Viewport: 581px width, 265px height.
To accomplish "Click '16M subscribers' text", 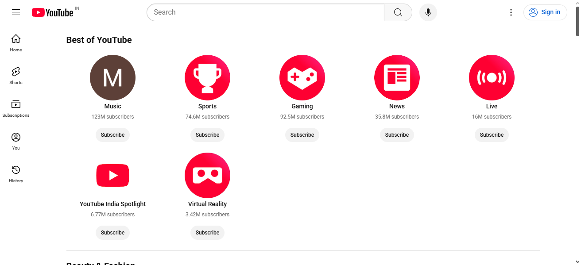I will pyautogui.click(x=492, y=117).
